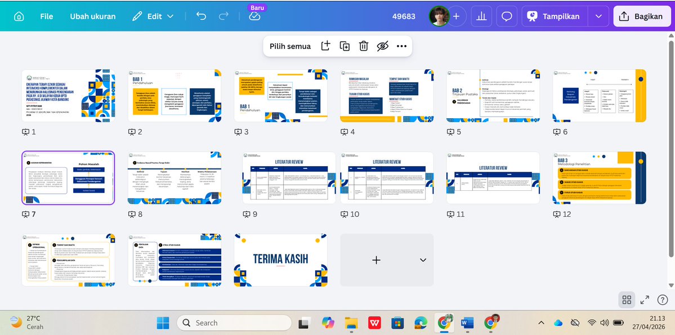Add collaborator with plus icon
This screenshot has width=675, height=335.
click(x=457, y=16)
